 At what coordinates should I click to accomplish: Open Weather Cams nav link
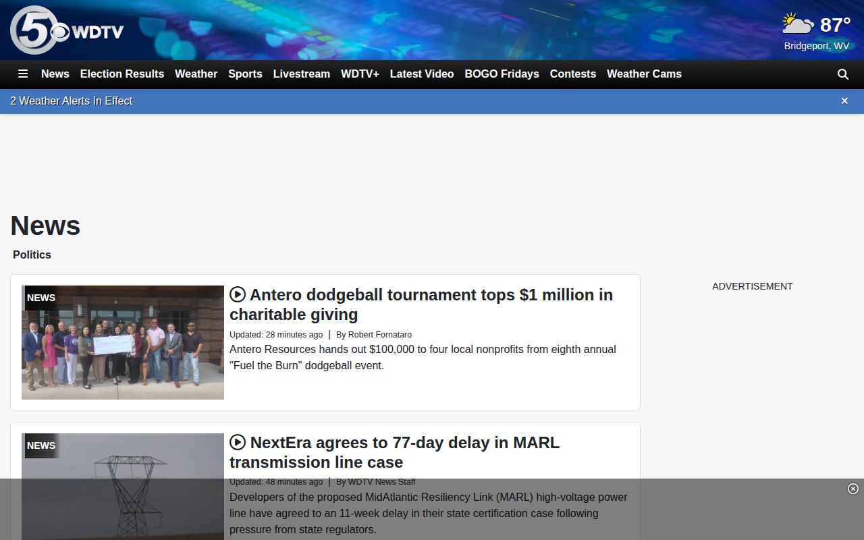tap(644, 74)
